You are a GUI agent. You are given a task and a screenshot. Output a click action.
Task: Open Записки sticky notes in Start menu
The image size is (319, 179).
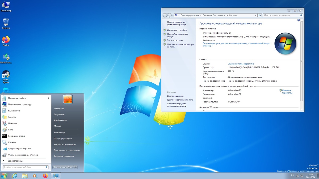pos(26,117)
